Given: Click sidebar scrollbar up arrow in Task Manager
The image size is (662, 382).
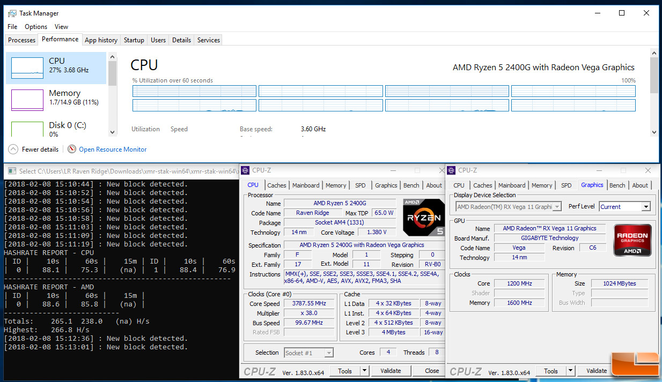Looking at the screenshot, I should coord(112,56).
